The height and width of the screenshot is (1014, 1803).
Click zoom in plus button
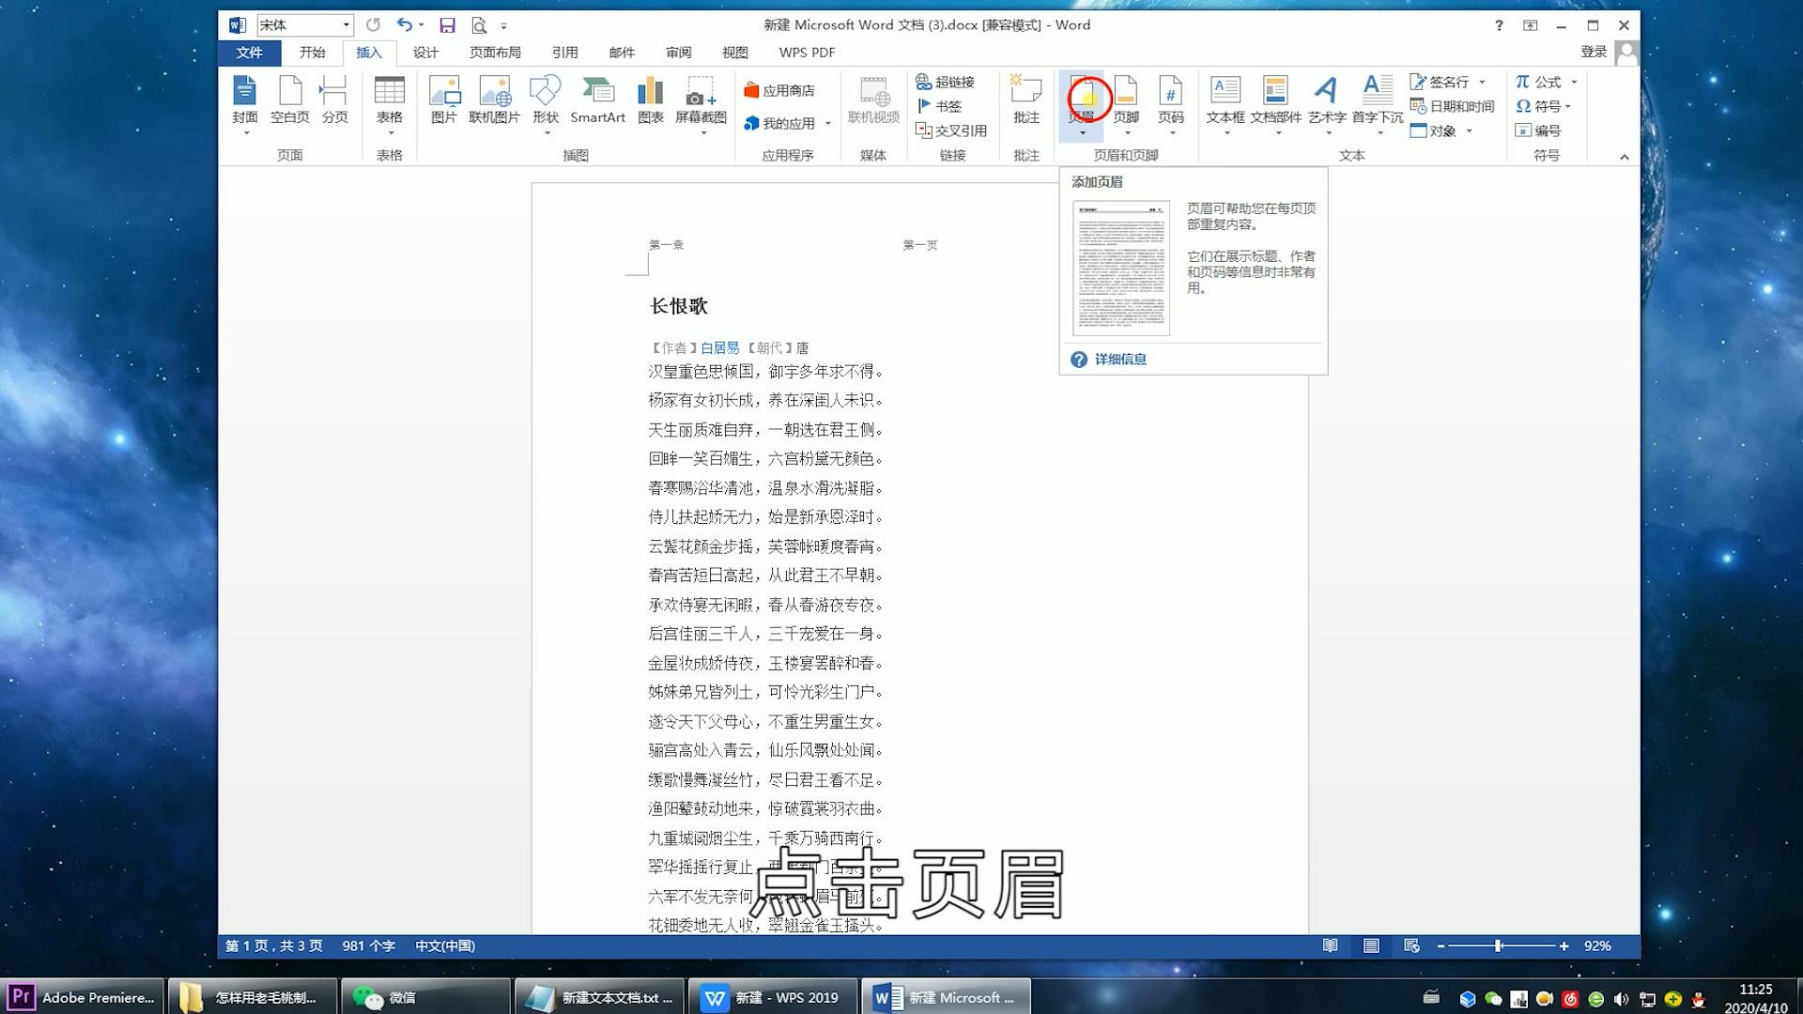(x=1564, y=945)
